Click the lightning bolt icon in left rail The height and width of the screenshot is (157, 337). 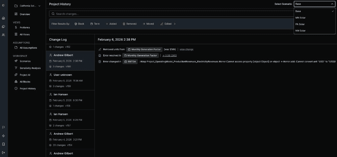[3, 136]
